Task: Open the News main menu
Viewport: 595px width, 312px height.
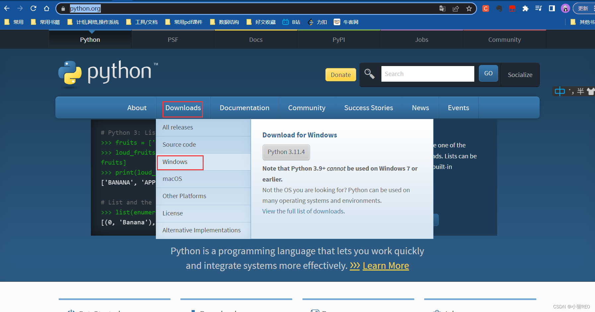Action: tap(421, 108)
